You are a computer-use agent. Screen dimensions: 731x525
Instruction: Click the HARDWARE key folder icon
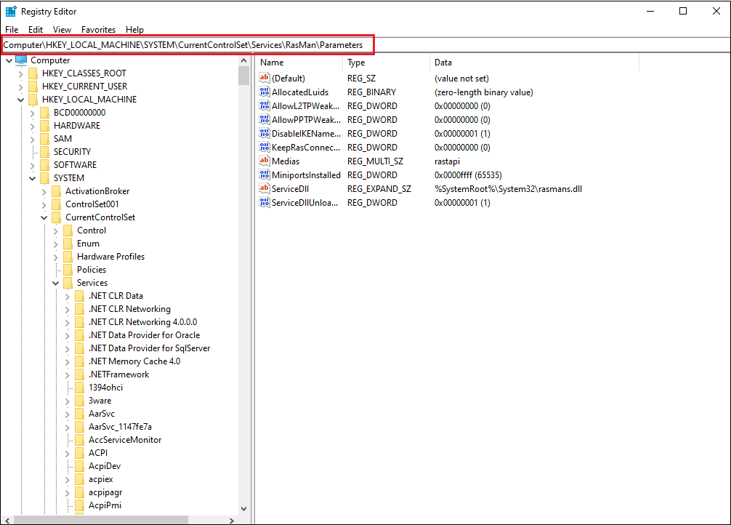pos(45,126)
